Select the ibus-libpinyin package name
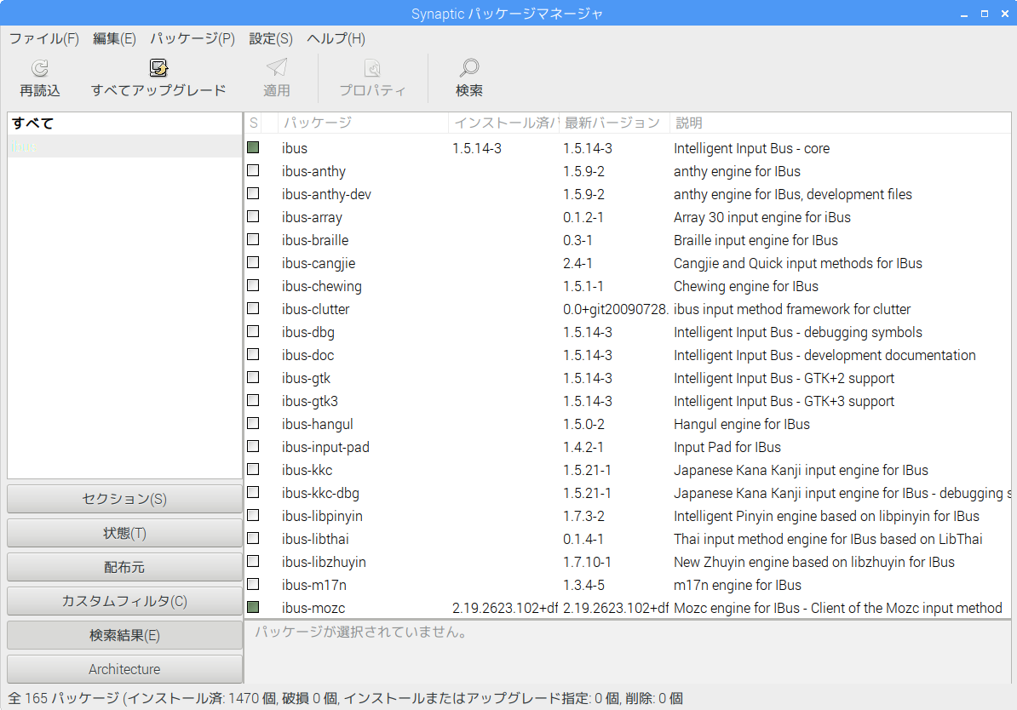Viewport: 1017px width, 710px height. point(322,516)
